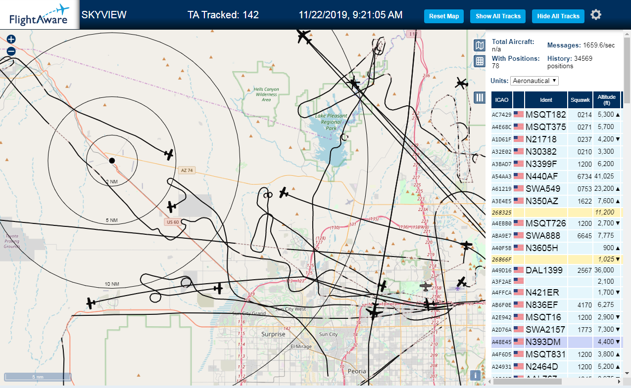Select the aircraft icon inside 5 NM ring

click(x=169, y=155)
